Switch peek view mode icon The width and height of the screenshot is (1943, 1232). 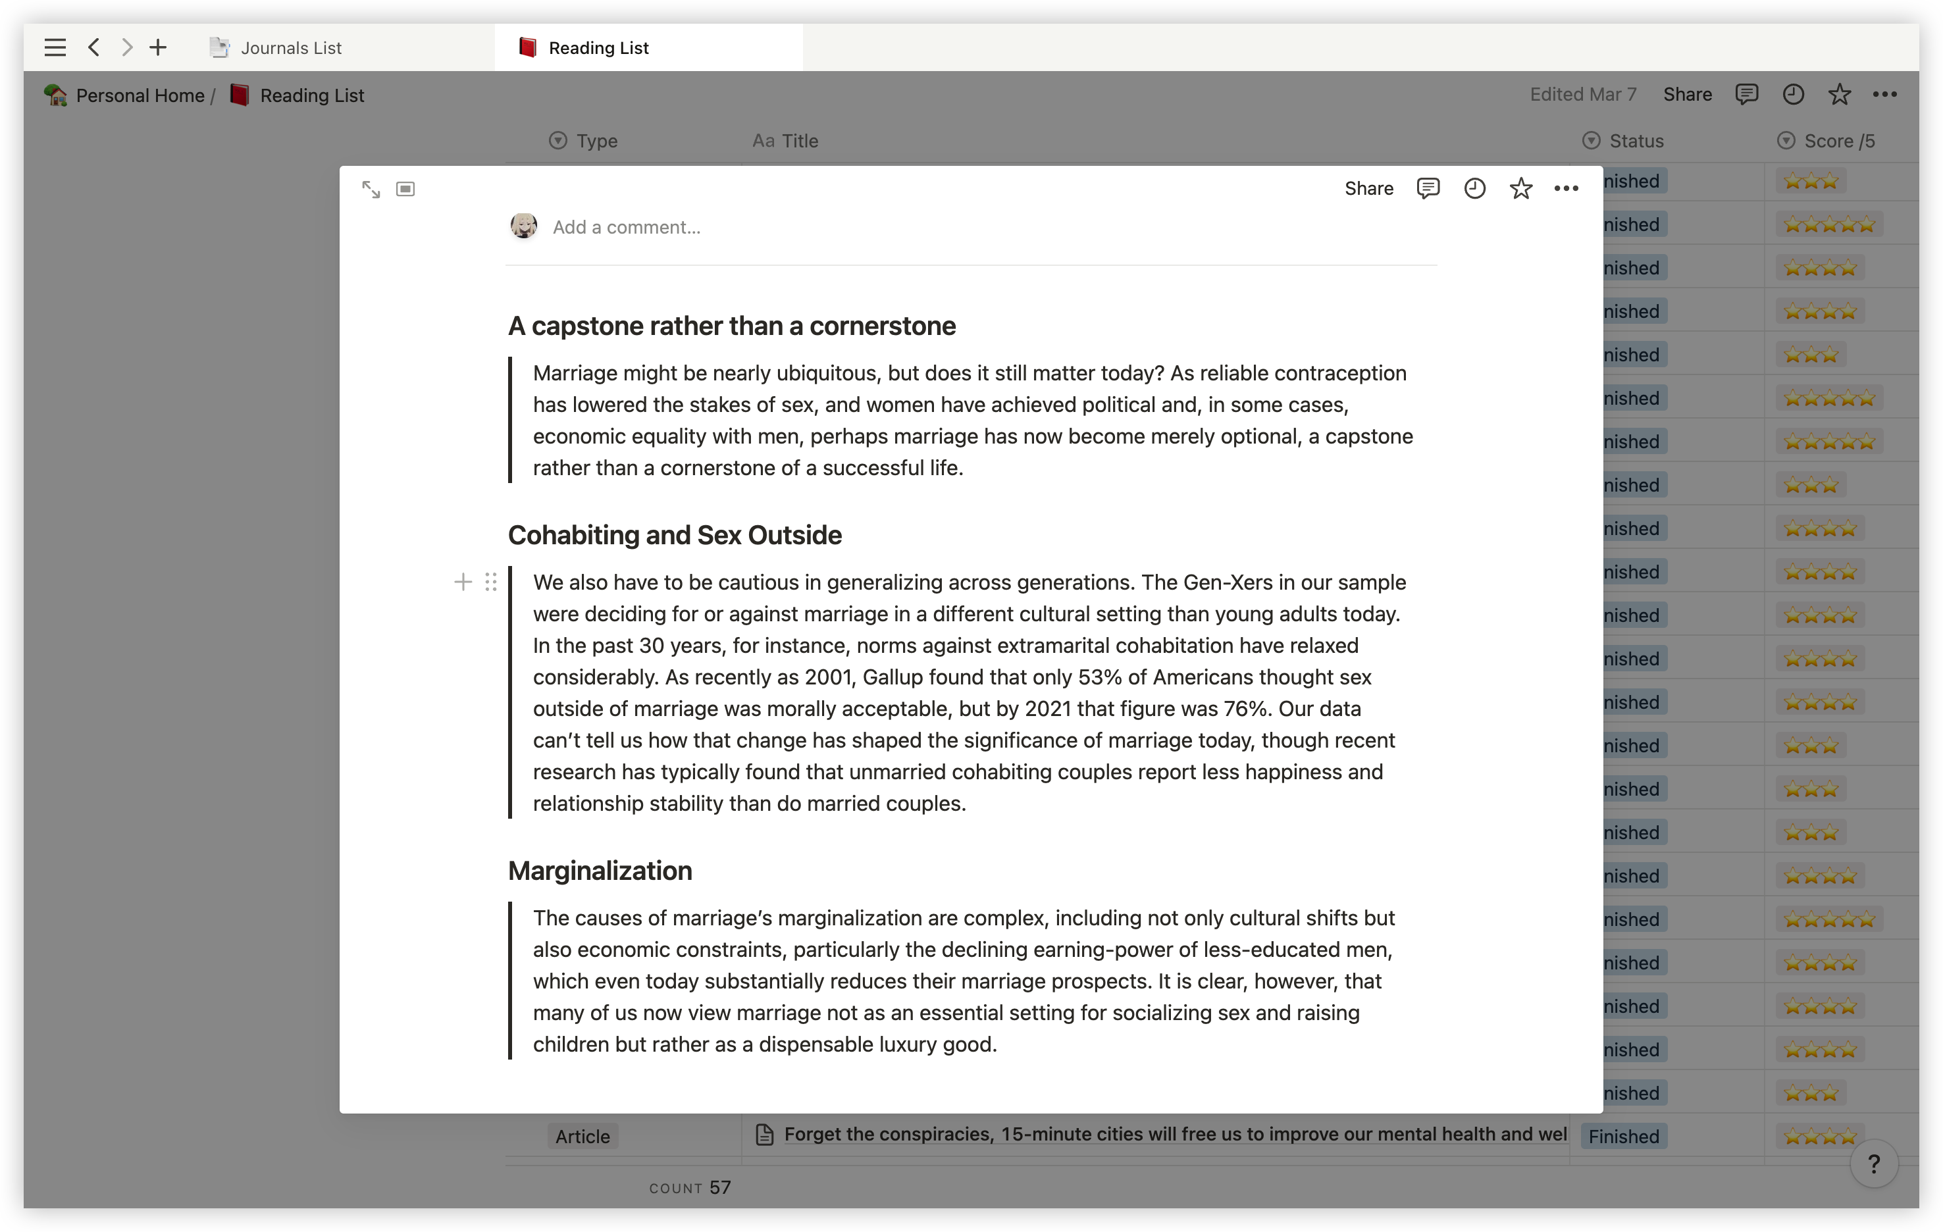pyautogui.click(x=405, y=189)
